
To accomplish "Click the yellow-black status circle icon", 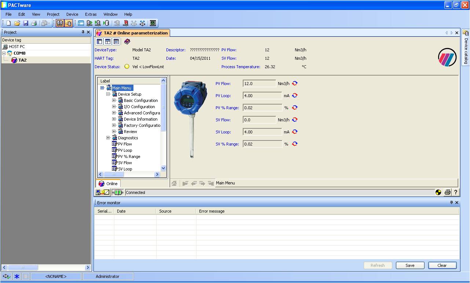I will (438, 192).
